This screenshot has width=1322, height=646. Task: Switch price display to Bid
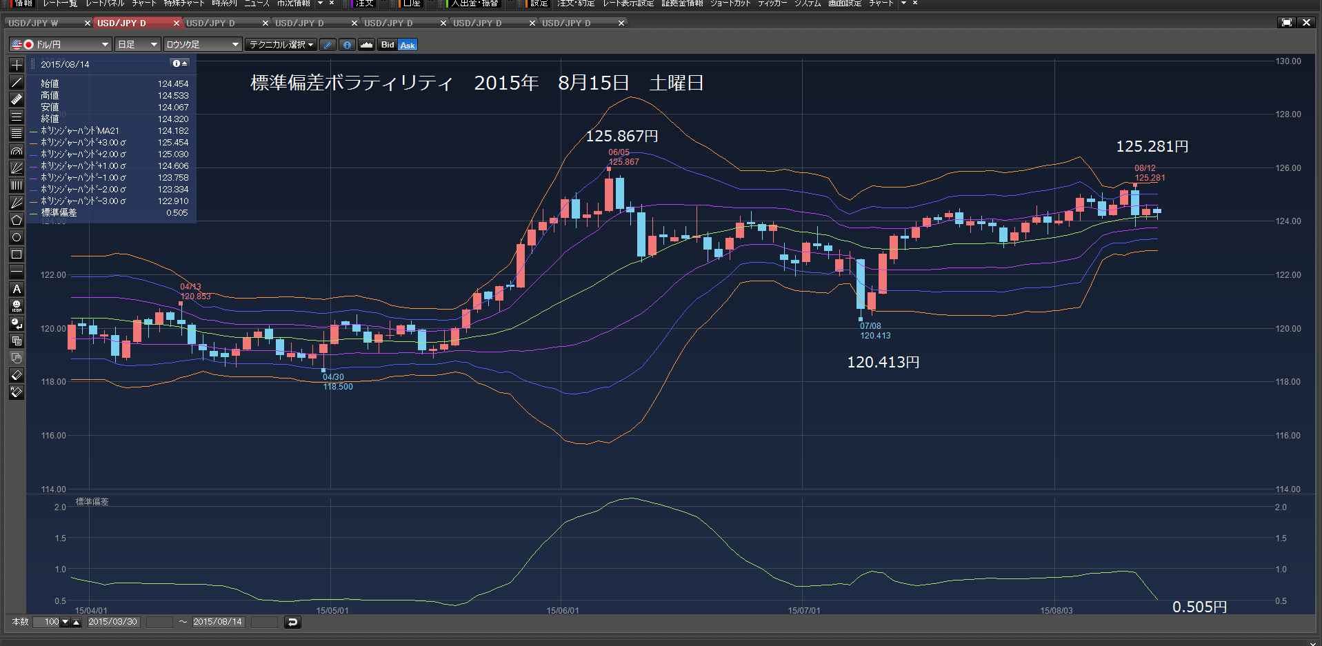click(388, 45)
